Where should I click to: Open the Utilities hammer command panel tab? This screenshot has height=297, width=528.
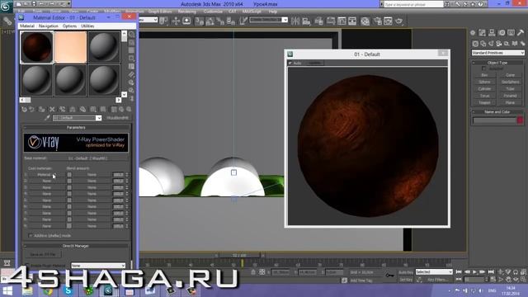tap(521, 33)
